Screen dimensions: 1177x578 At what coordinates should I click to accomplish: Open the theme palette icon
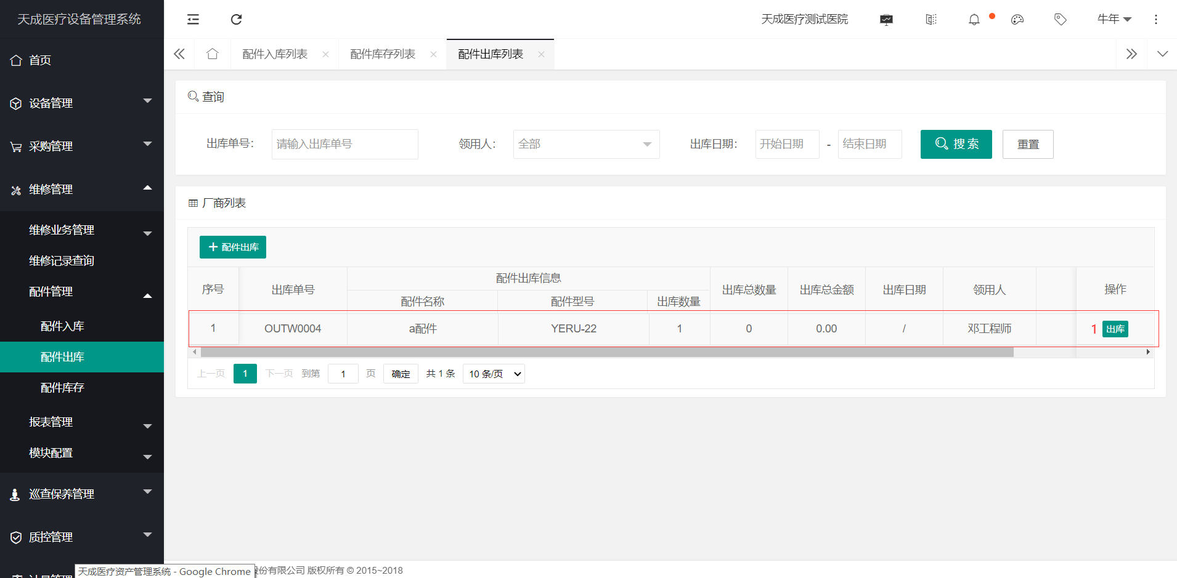pos(1017,20)
